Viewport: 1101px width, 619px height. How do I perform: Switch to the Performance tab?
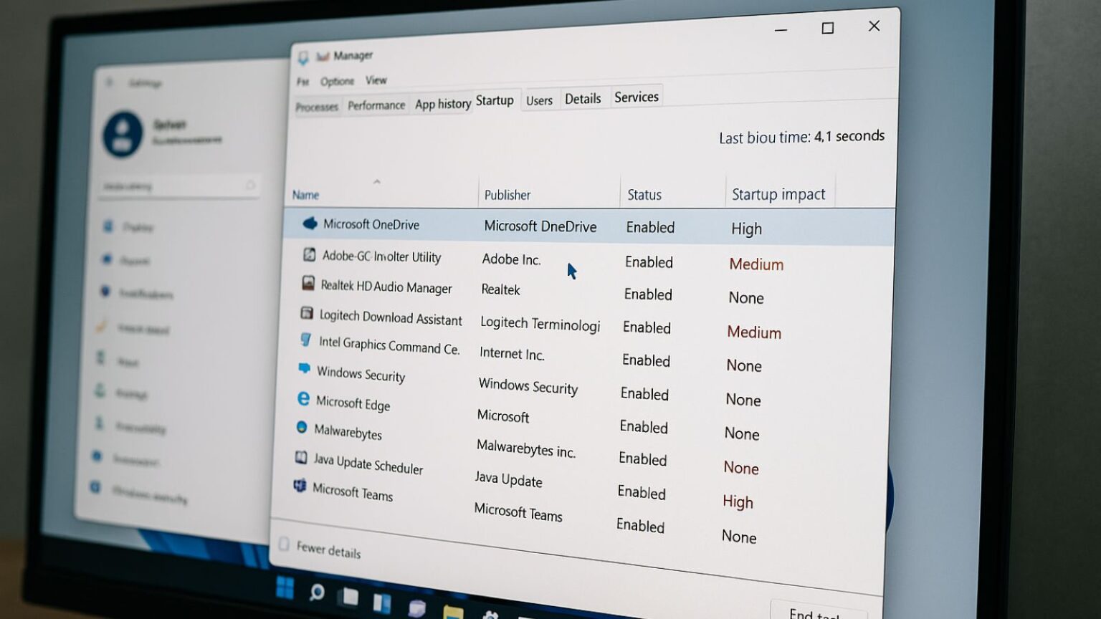[x=376, y=105]
